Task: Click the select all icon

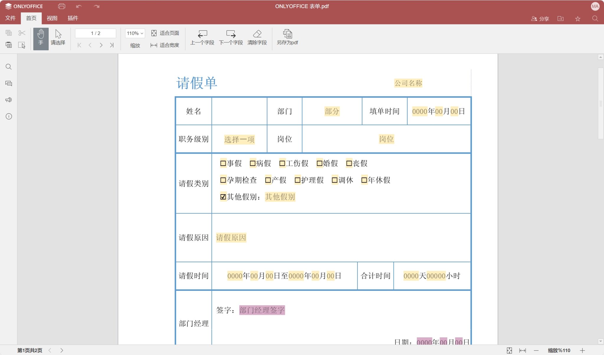Action: (x=22, y=45)
